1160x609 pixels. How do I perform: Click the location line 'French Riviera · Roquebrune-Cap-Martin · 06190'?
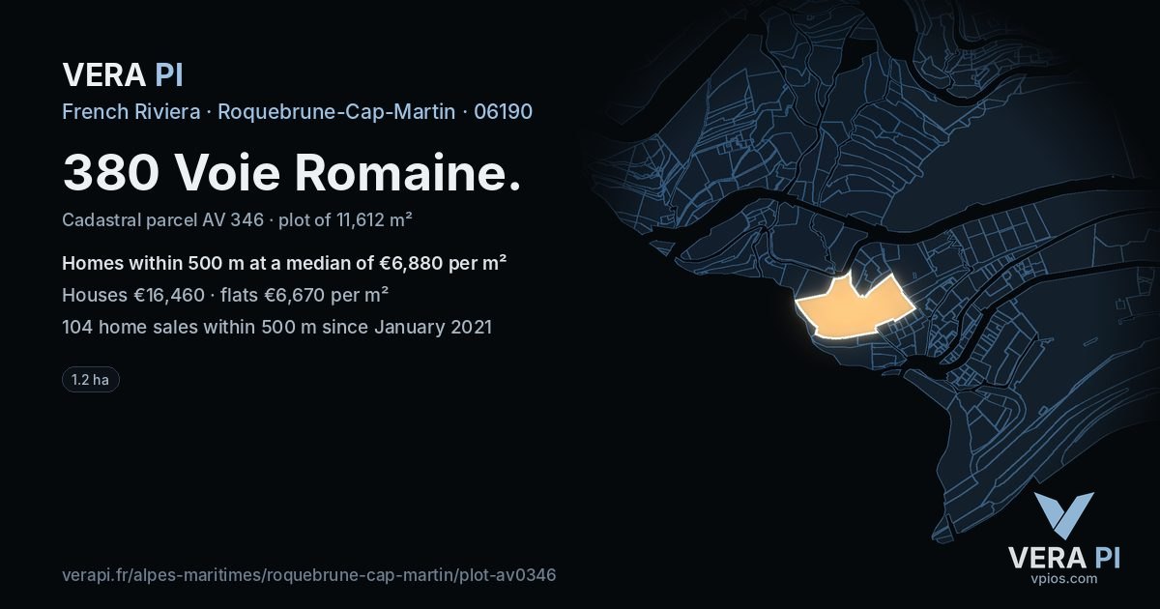pos(297,111)
